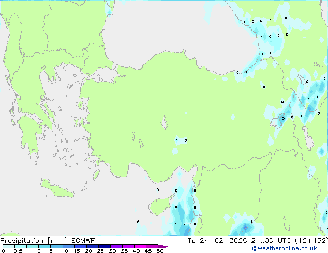Select the 35–40 mm legend swatch
The width and height of the screenshot is (328, 253).
click(128, 246)
